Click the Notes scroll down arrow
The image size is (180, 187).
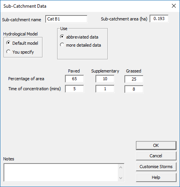[x=121, y=178]
